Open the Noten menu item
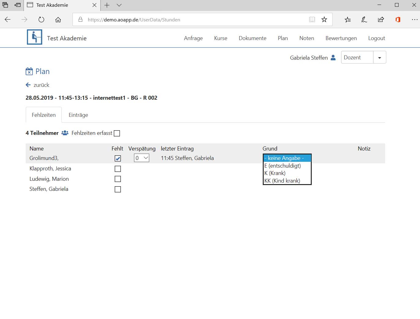 tap(307, 38)
